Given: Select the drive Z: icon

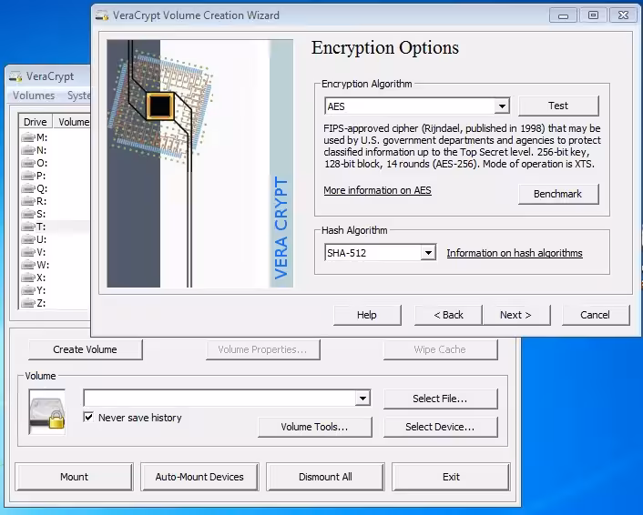Looking at the screenshot, I should pyautogui.click(x=28, y=302).
